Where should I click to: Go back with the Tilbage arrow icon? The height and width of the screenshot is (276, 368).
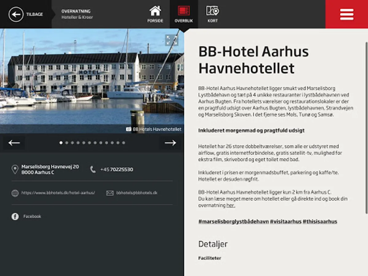[x=16, y=14]
